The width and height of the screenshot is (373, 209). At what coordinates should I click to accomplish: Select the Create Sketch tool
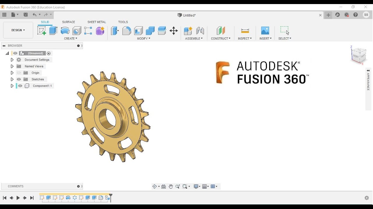pos(42,30)
